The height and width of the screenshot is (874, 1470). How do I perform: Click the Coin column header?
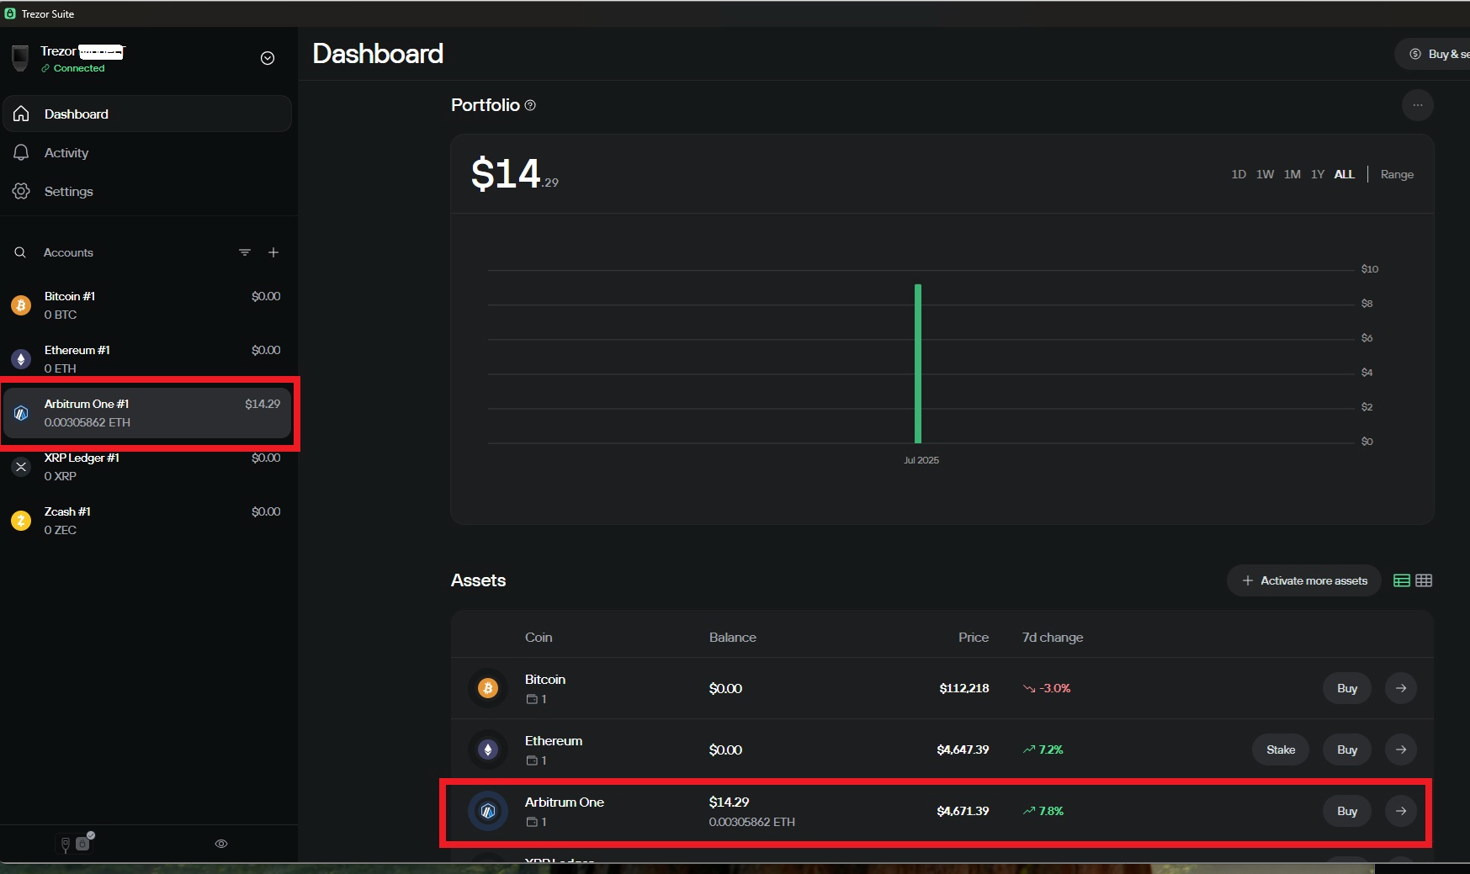539,637
